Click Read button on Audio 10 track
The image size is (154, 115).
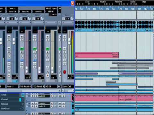pyautogui.click(x=60, y=106)
